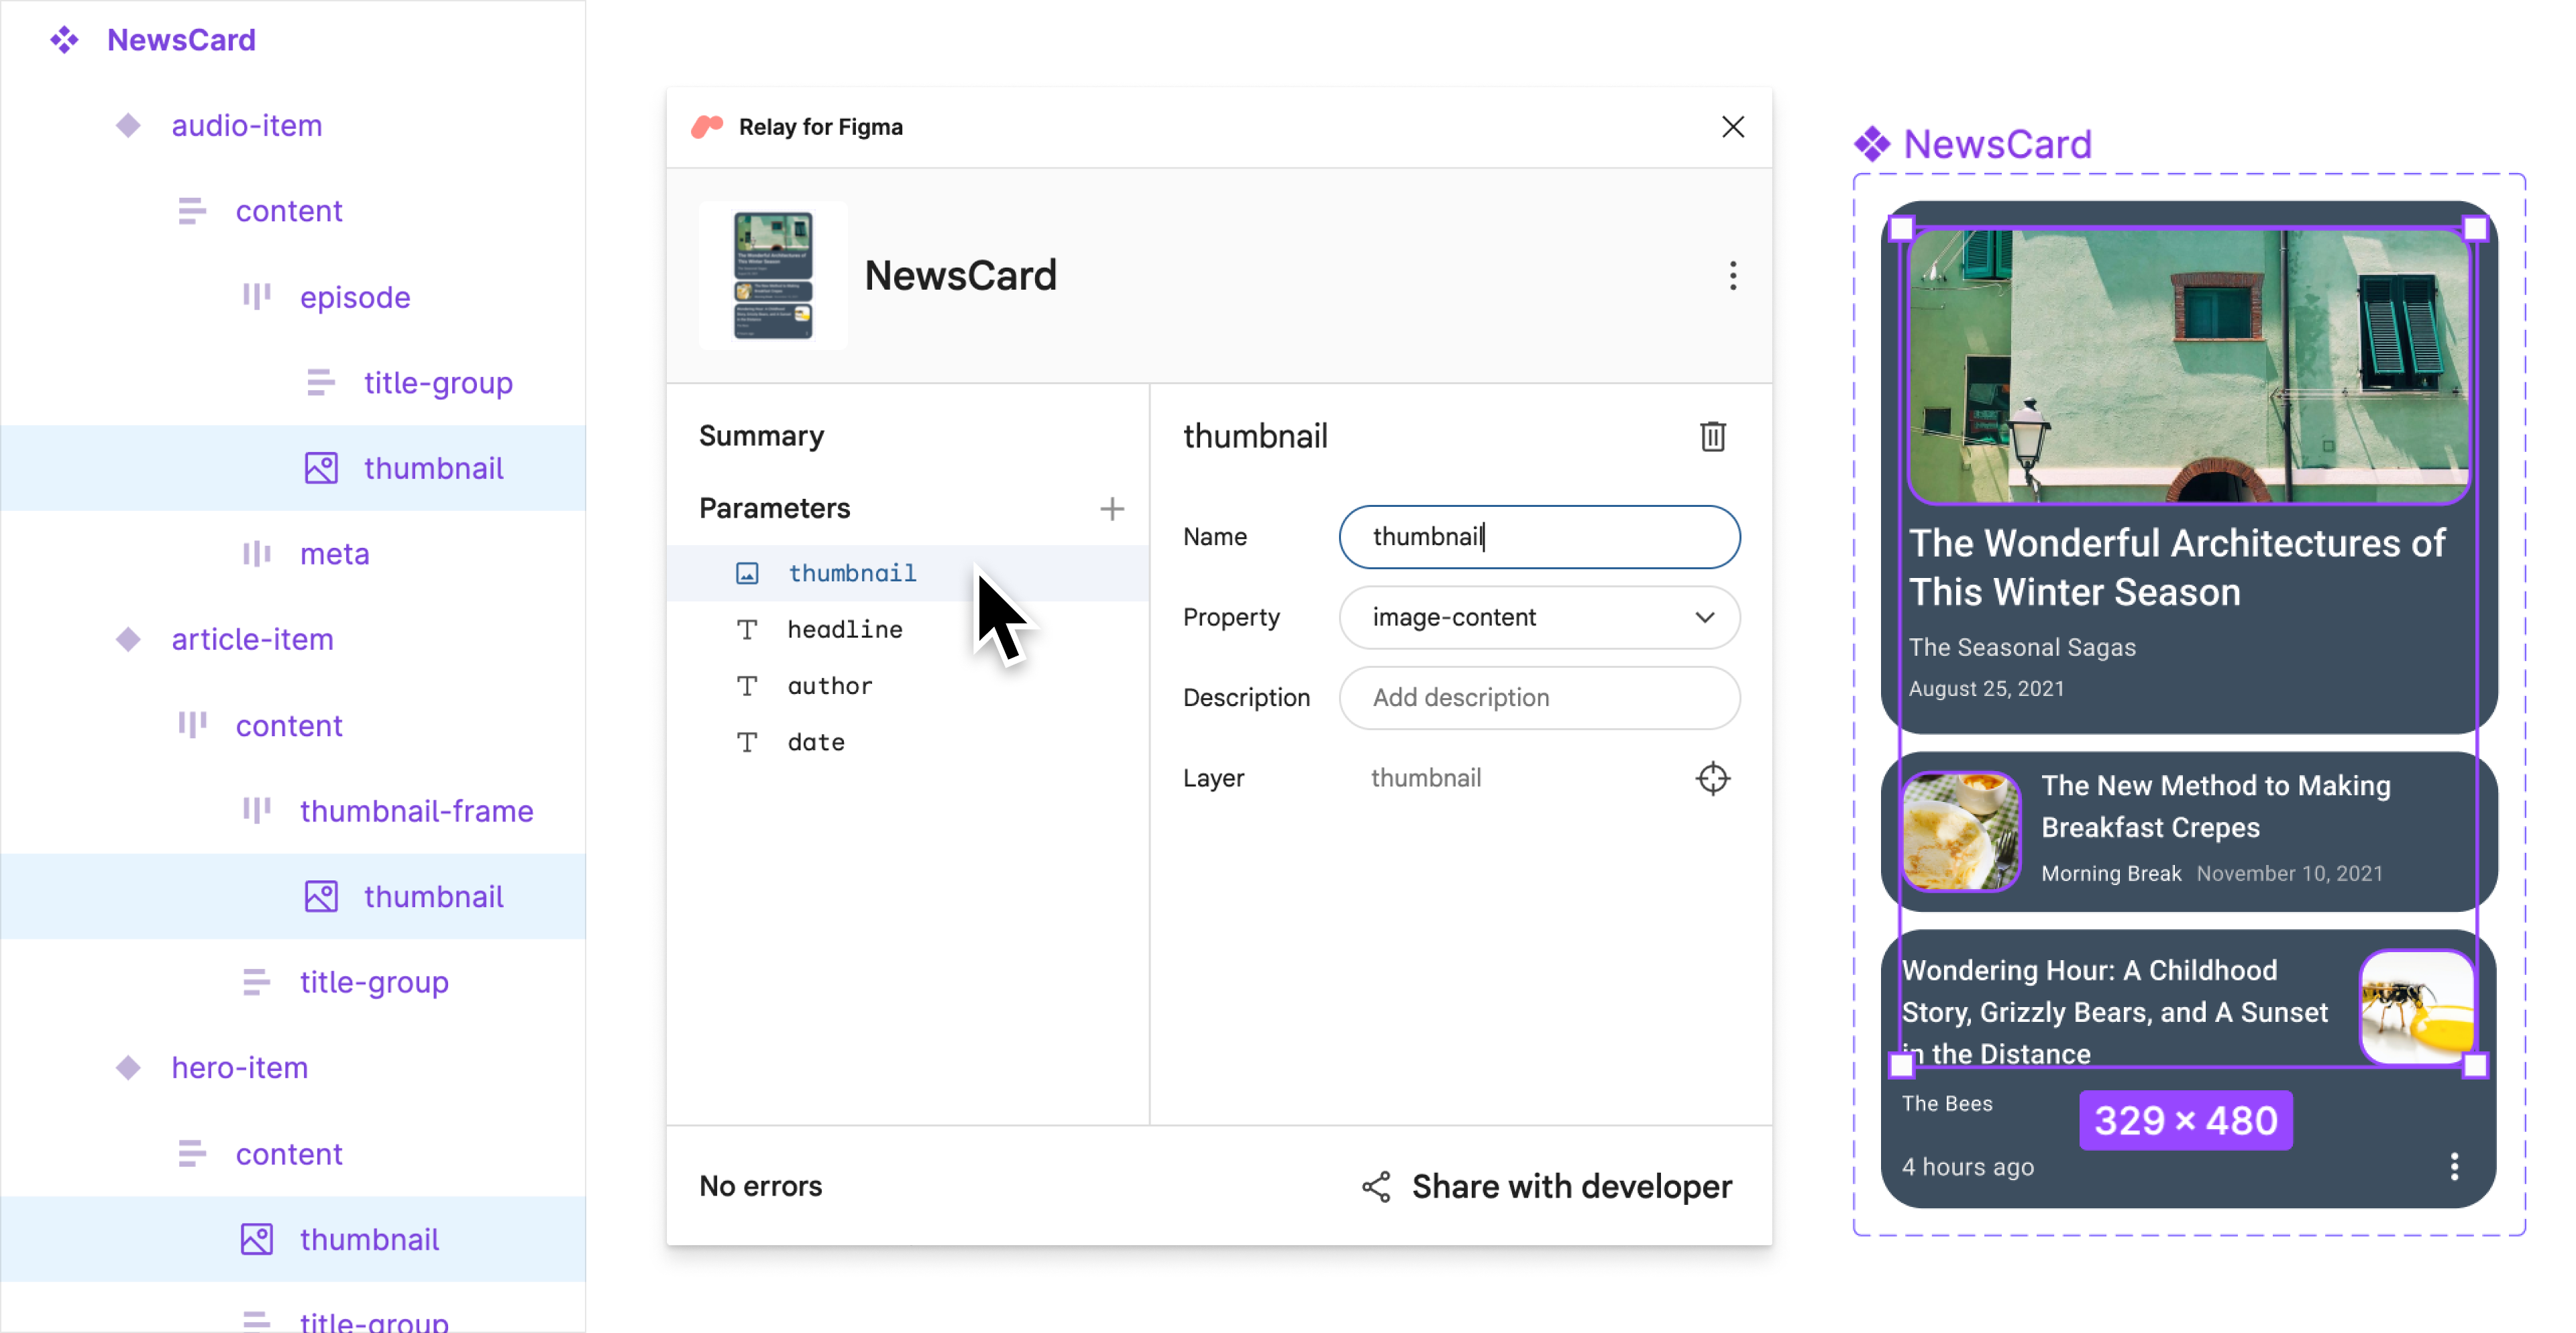The height and width of the screenshot is (1333, 2576).
Task: Click the Add description field
Action: 1540,697
